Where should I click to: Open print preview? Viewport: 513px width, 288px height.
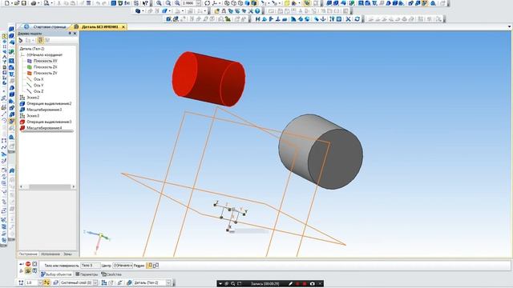click(x=46, y=3)
